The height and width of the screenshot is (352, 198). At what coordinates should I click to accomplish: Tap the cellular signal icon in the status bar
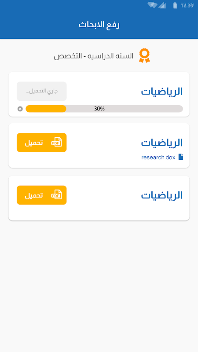(x=162, y=5)
